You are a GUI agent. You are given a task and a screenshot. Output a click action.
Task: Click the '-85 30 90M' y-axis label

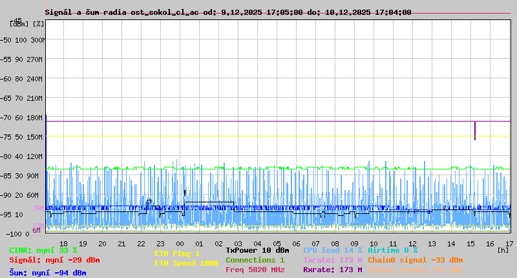[x=20, y=176]
